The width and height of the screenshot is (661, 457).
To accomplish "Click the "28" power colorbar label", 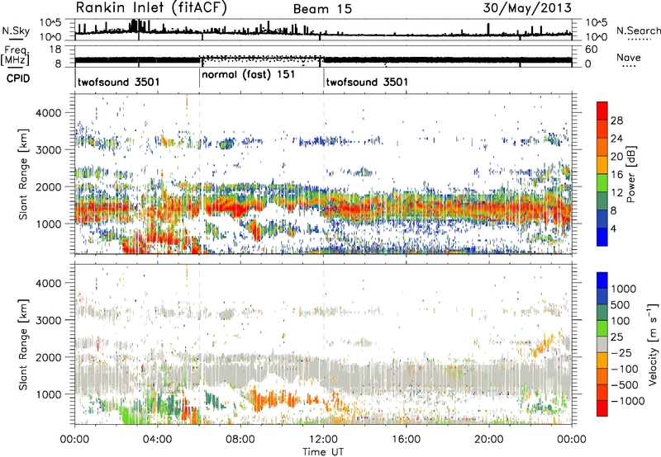I will point(616,120).
